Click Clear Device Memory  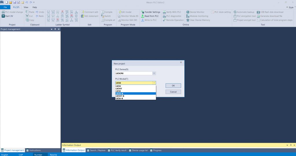[198, 20]
